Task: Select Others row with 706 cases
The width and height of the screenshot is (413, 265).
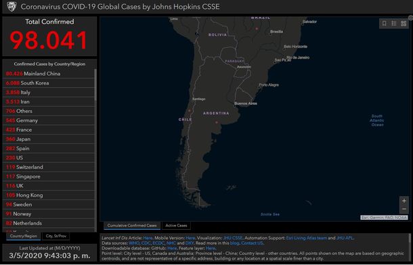Action: coord(48,111)
